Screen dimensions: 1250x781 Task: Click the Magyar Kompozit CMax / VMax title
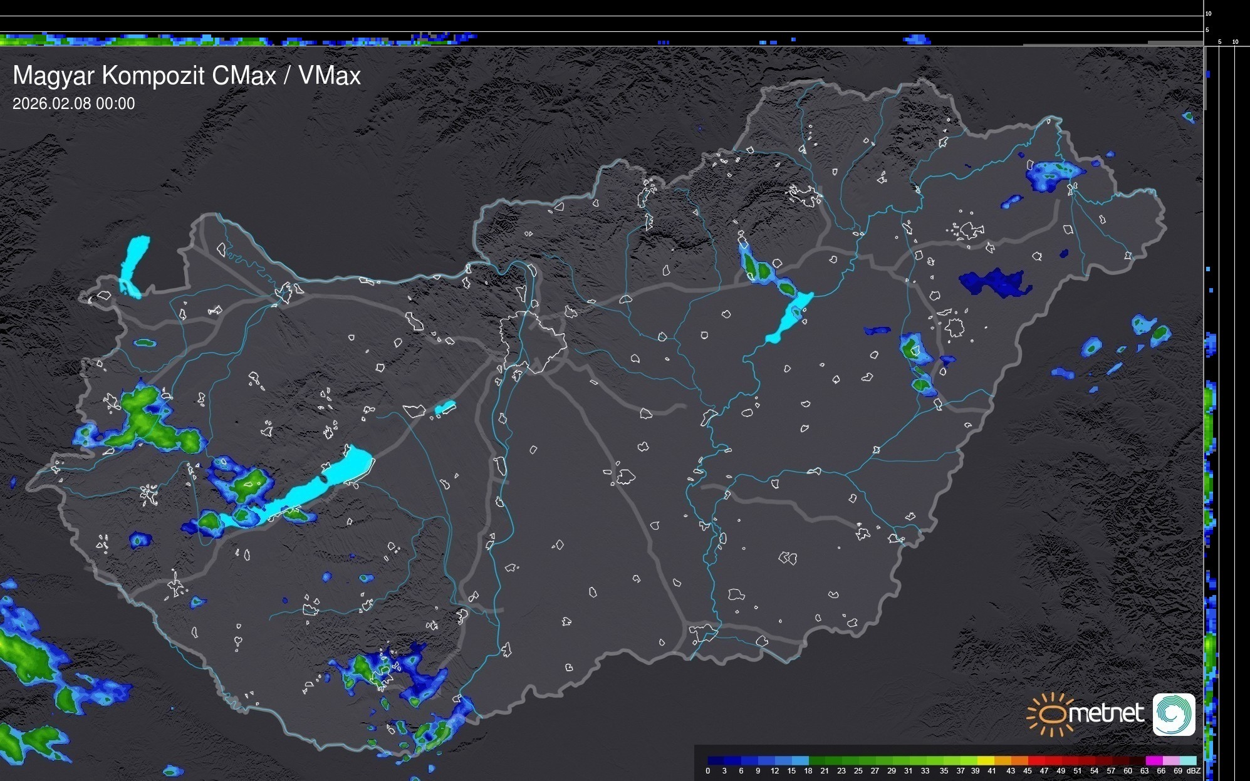pyautogui.click(x=187, y=76)
